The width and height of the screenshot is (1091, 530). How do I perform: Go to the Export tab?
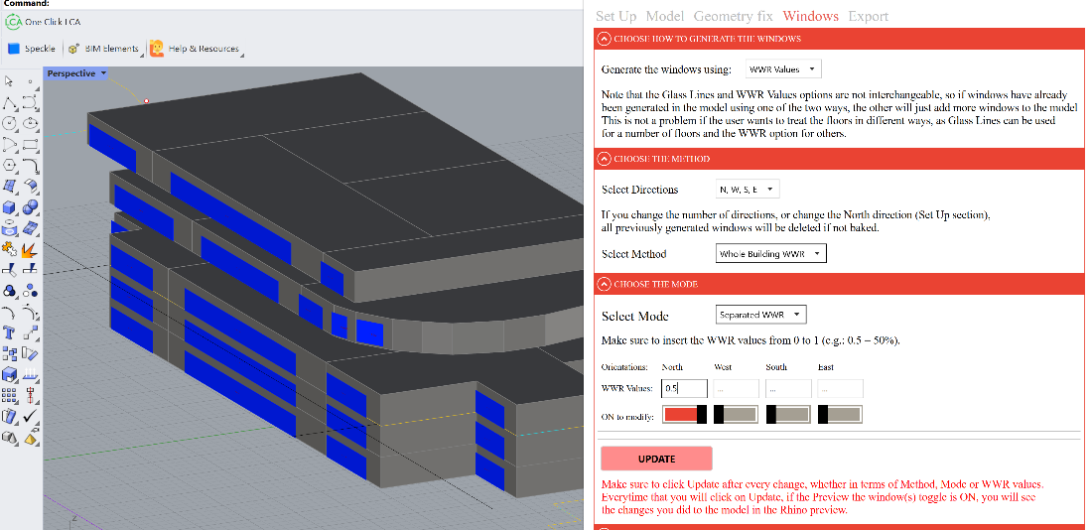coord(868,16)
